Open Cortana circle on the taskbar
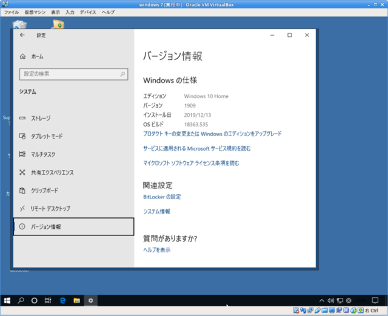 click(35, 300)
